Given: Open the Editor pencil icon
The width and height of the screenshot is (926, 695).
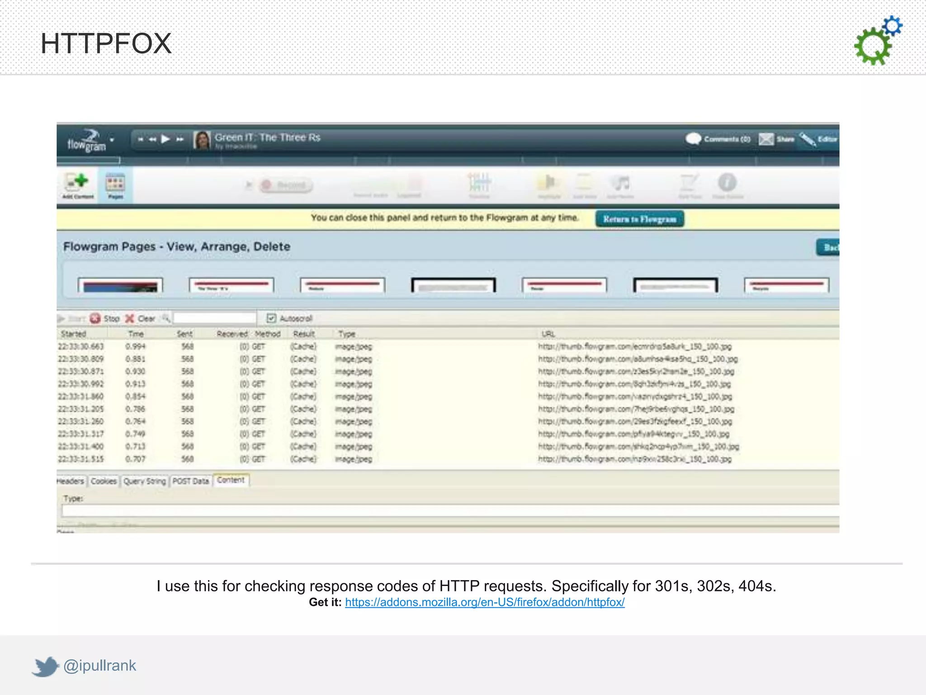Looking at the screenshot, I should click(x=808, y=139).
